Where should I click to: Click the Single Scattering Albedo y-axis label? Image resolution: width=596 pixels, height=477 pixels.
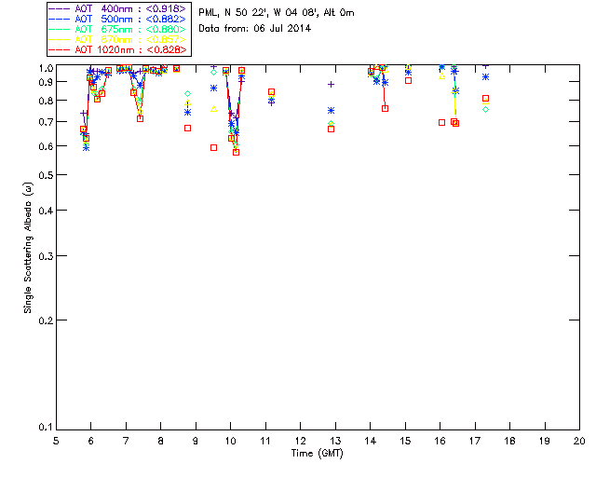coord(28,246)
